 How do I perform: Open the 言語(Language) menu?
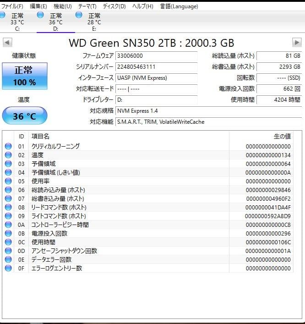(x=179, y=6)
